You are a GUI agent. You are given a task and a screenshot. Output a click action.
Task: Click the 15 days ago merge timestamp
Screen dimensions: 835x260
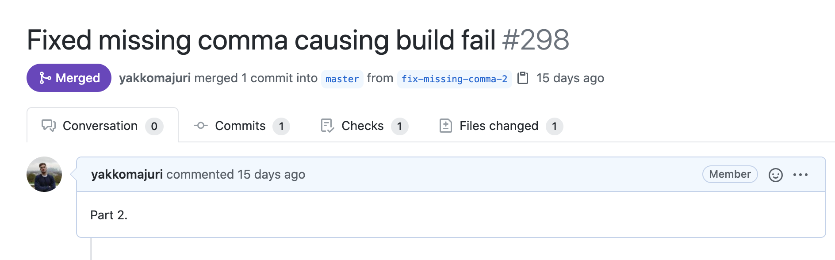click(571, 78)
